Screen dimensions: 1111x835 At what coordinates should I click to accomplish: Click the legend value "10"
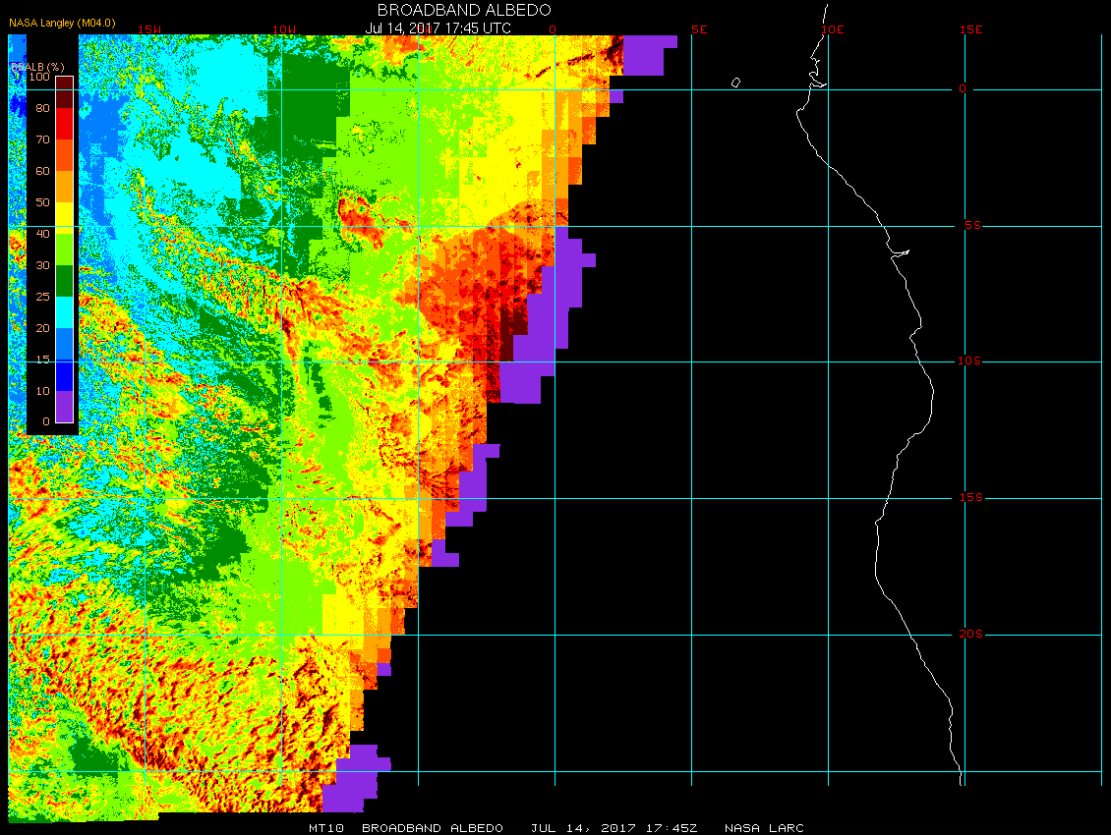(43, 391)
